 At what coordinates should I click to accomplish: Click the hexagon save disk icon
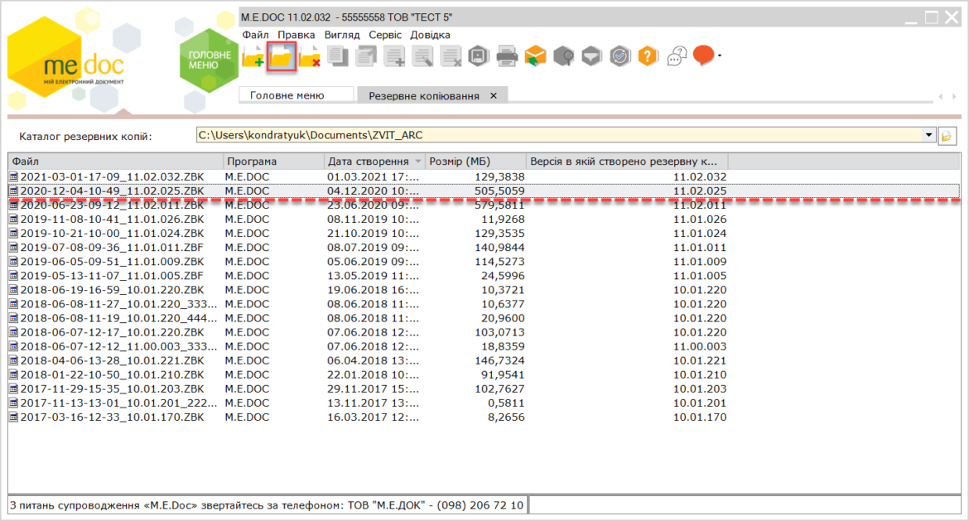[479, 57]
